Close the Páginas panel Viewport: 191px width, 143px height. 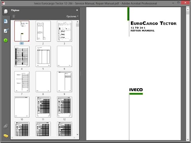(77, 10)
